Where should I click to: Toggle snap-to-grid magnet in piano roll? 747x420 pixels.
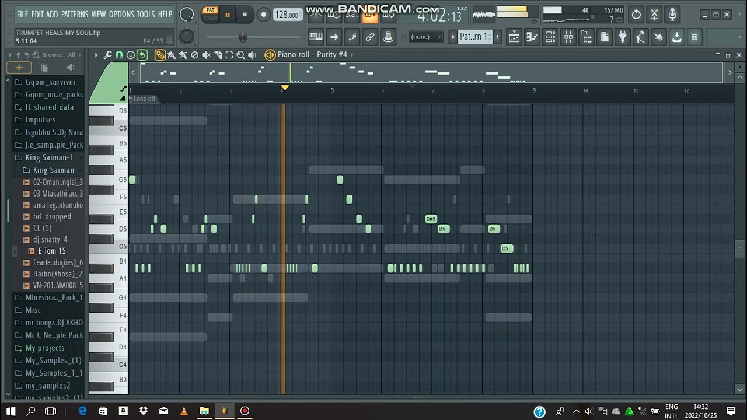(x=119, y=55)
